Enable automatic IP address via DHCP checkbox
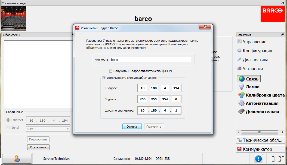The image size is (287, 165). [x=110, y=71]
